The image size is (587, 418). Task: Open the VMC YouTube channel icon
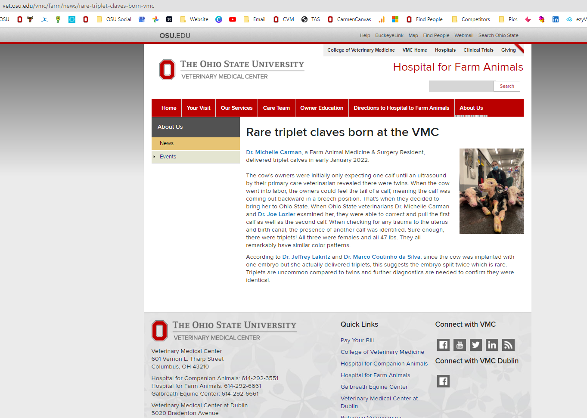(x=460, y=345)
